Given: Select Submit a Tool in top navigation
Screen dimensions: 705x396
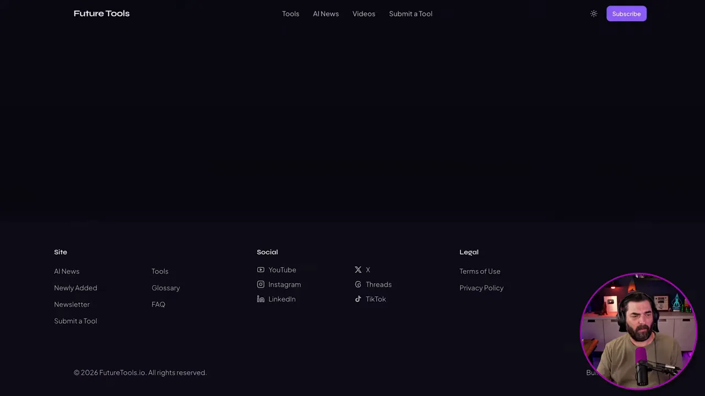Looking at the screenshot, I should coord(411,14).
